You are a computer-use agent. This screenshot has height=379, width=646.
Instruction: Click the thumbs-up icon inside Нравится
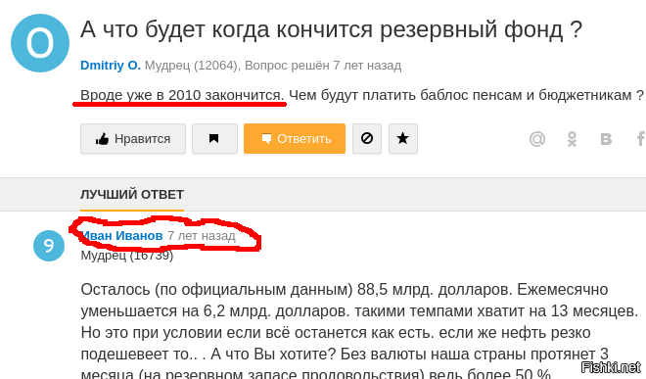point(102,139)
